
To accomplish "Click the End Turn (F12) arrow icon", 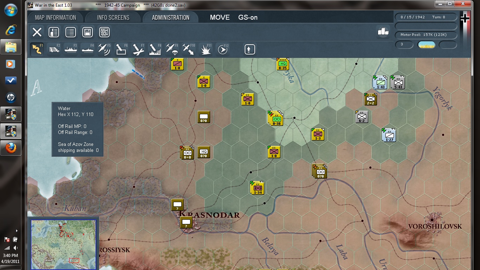I will [x=222, y=49].
